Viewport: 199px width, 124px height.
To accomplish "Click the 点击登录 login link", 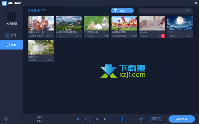I will [12, 23].
